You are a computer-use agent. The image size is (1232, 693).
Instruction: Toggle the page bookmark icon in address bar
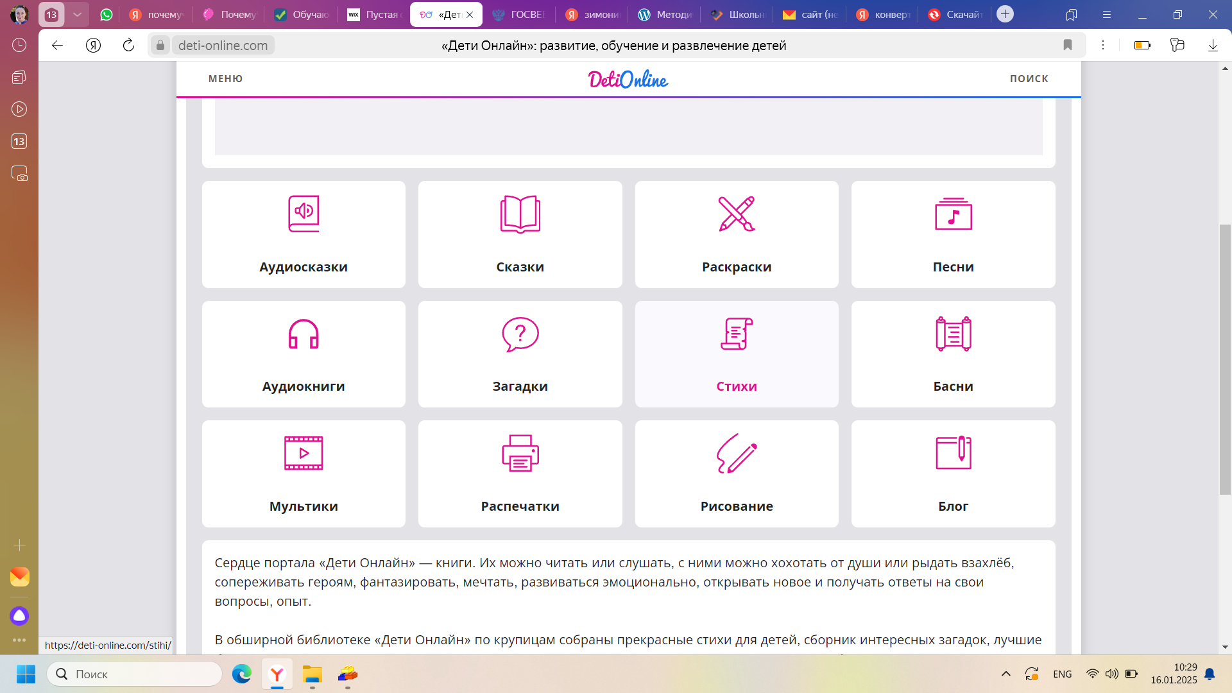point(1067,45)
